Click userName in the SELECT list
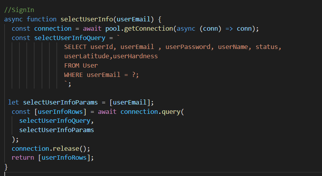 (x=233, y=47)
